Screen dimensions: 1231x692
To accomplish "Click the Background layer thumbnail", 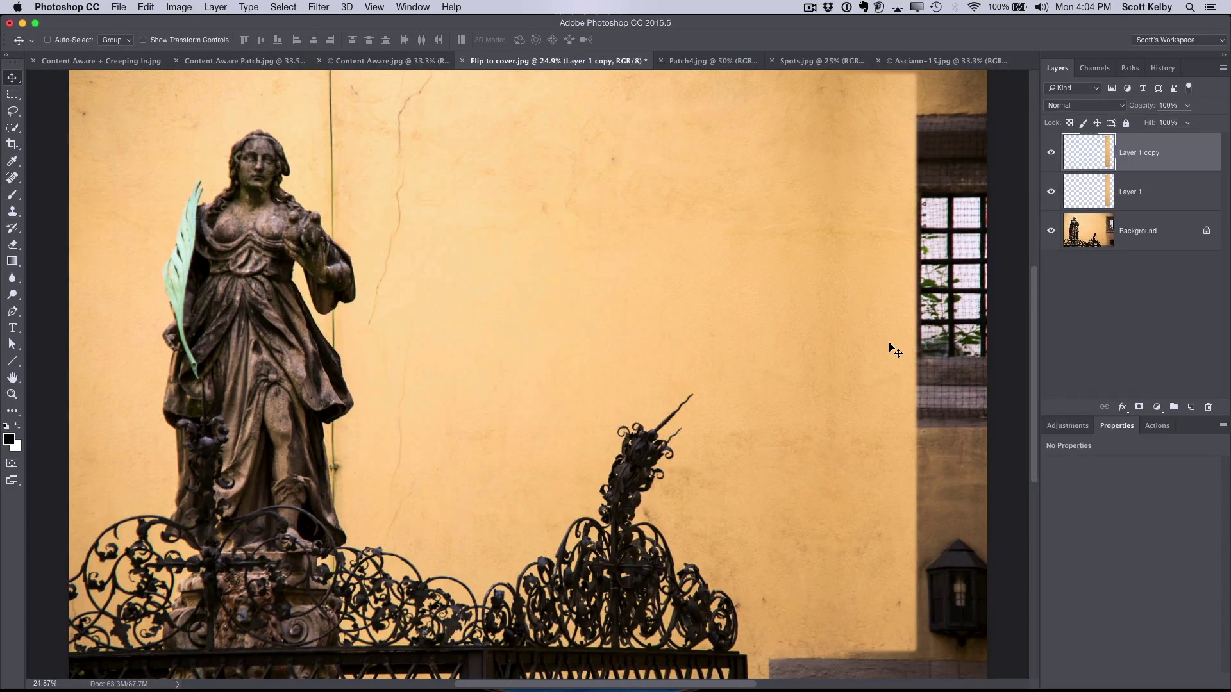I will 1088,231.
